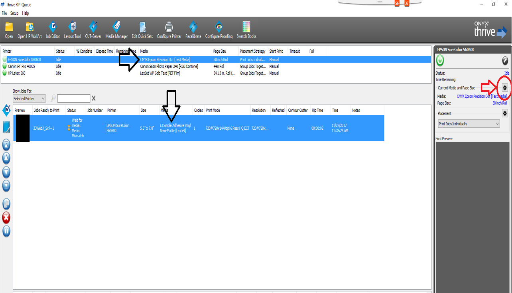Open Current Media and Page Size gear settings
The width and height of the screenshot is (512, 293).
point(505,88)
